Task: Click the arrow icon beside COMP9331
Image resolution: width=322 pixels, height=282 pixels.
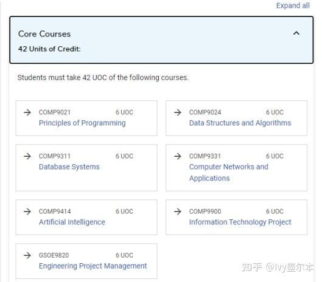Action: (178, 156)
